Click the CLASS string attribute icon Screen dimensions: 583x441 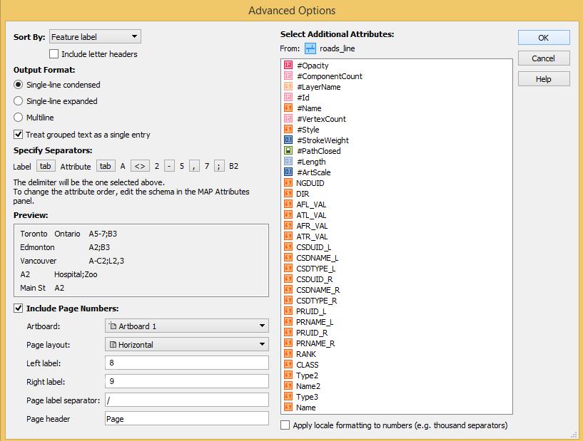tap(288, 365)
